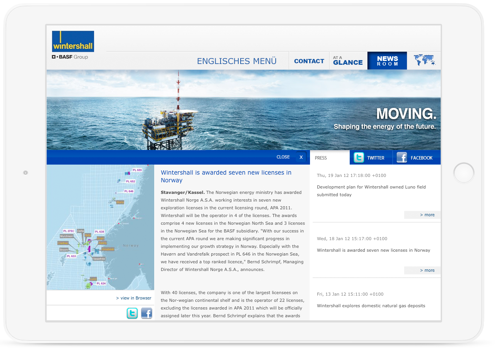The image size is (502, 355).
Task: Open the At a Glance menu
Action: pyautogui.click(x=348, y=61)
